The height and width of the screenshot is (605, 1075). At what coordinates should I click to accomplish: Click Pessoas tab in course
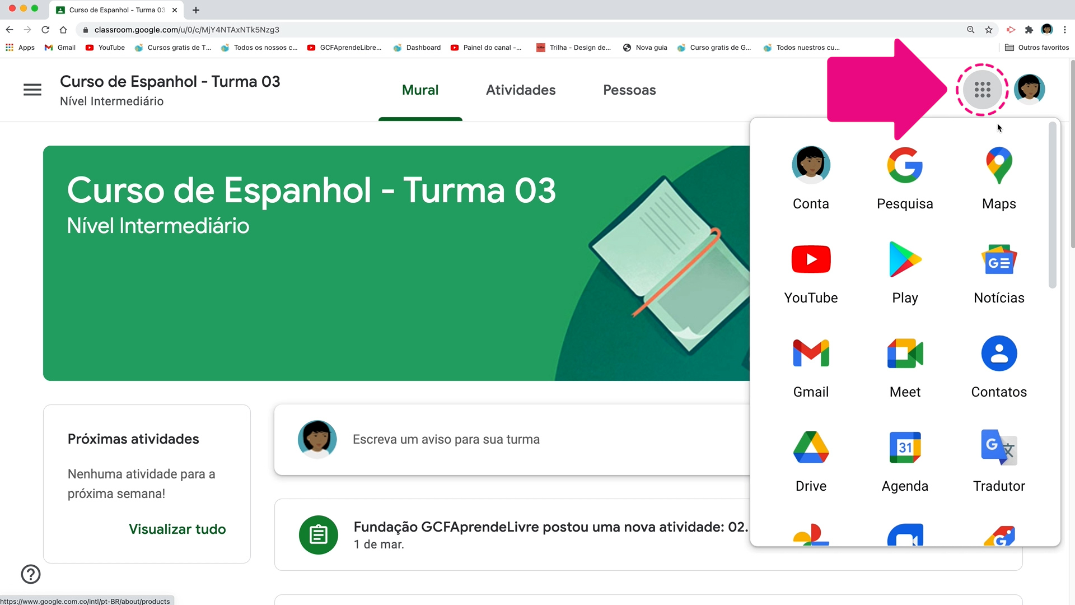[x=629, y=90]
